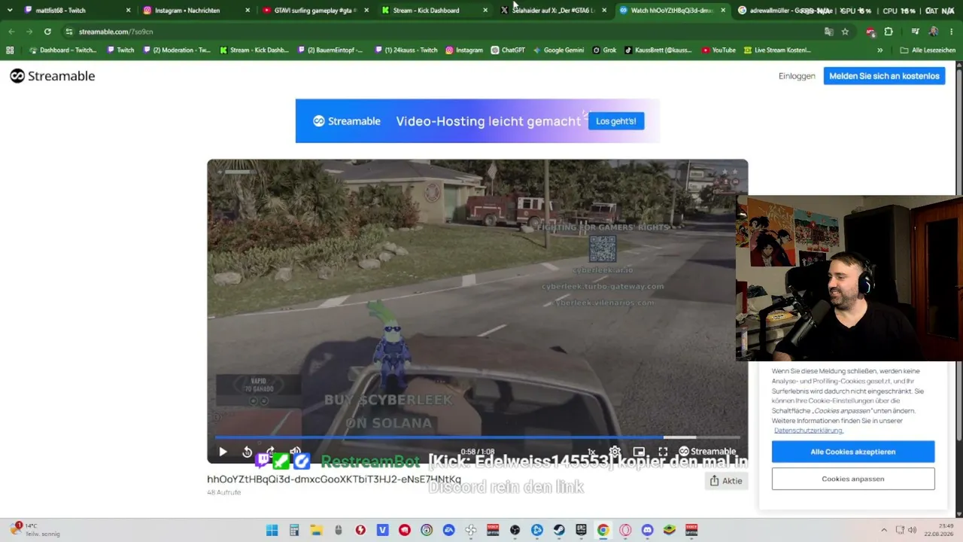Switch to the GTAVI surfing gameplay tab

pyautogui.click(x=316, y=11)
